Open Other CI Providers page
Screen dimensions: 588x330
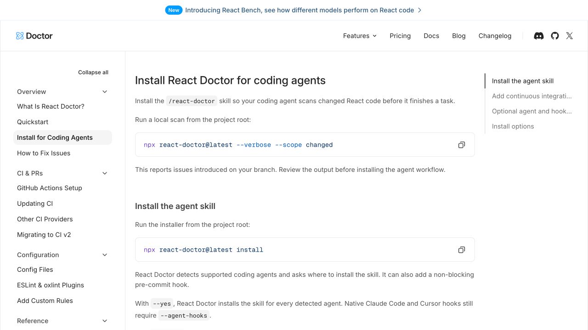tap(62, 219)
